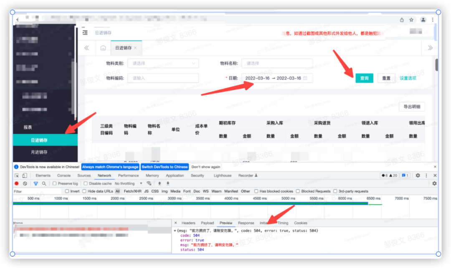The height and width of the screenshot is (268, 451).
Task: Open the DevTools more options kebab menu
Action: click(426, 175)
